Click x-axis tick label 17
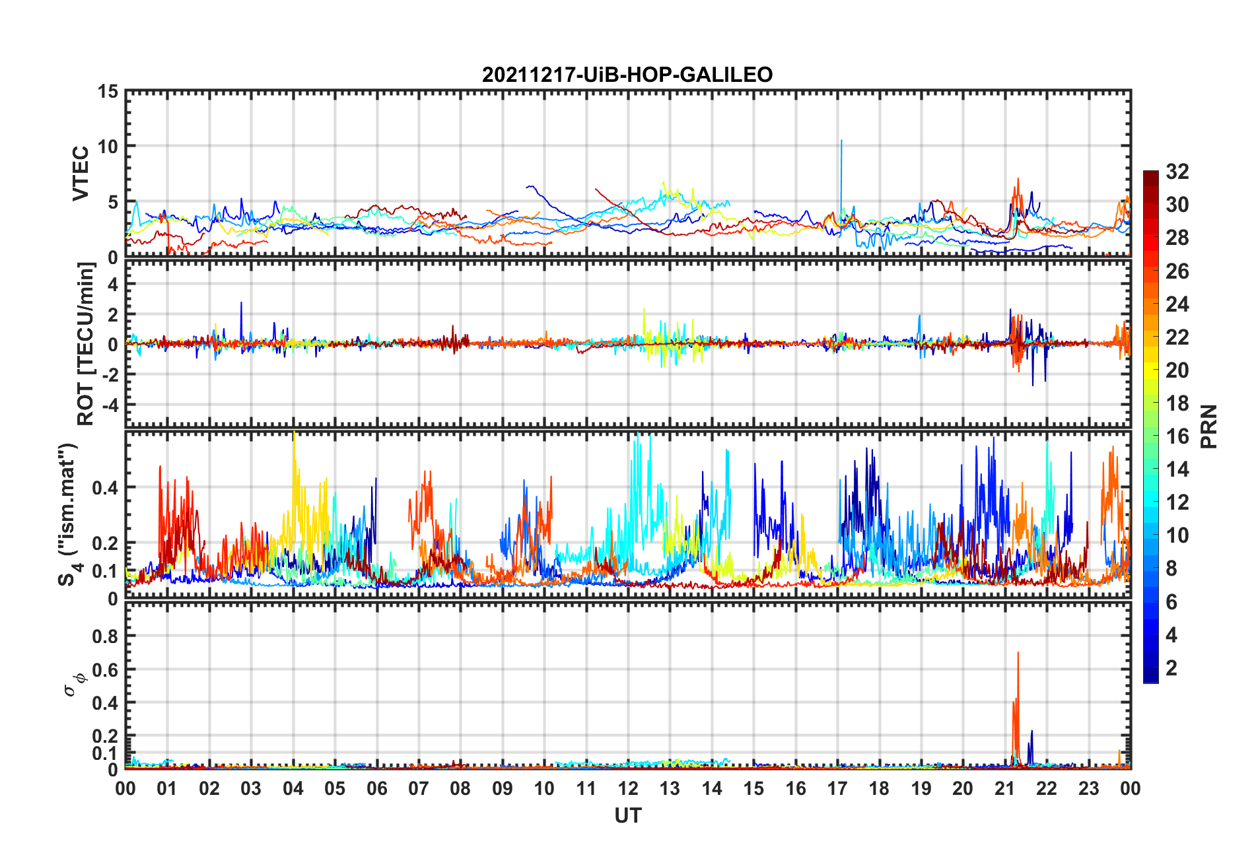This screenshot has width=1256, height=853. point(837,788)
